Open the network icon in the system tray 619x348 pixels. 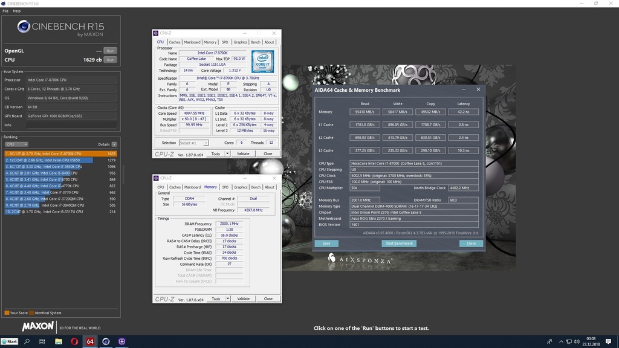pos(569,341)
